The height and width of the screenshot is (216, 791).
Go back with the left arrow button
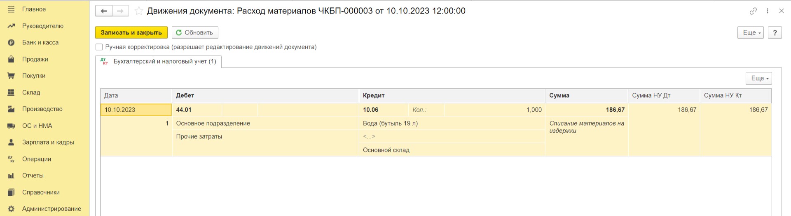click(x=104, y=11)
